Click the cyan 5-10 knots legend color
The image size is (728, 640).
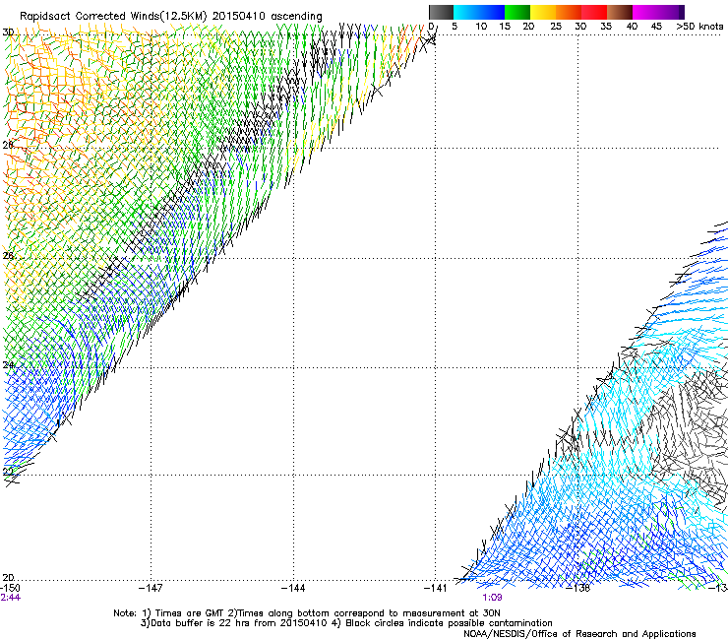point(466,12)
